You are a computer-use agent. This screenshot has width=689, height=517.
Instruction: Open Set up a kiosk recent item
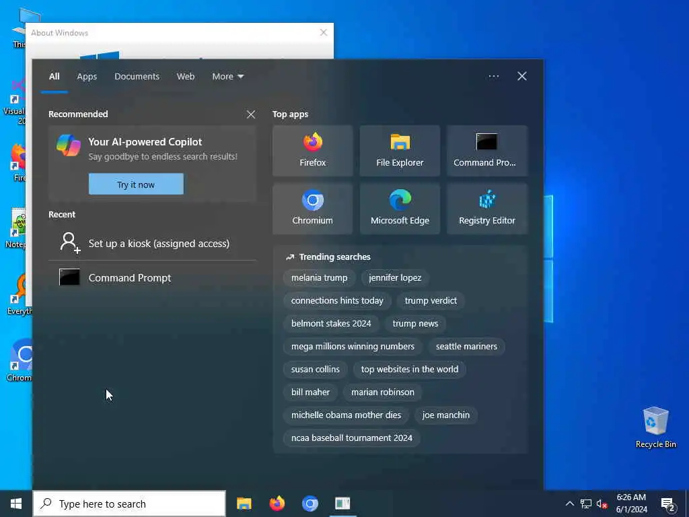pyautogui.click(x=152, y=244)
